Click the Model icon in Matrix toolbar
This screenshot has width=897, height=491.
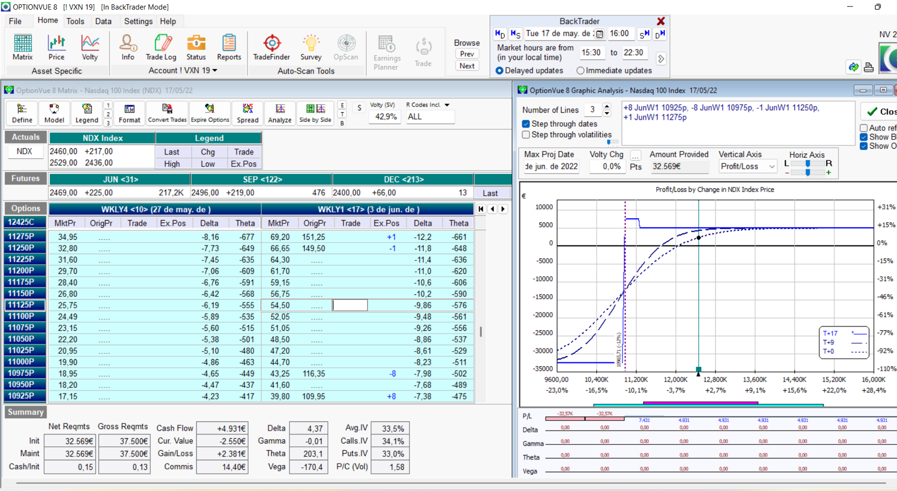54,113
